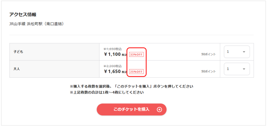Click the adult discounted ¥1,650 price
Image resolution: width=267 pixels, height=127 pixels.
tap(112, 71)
